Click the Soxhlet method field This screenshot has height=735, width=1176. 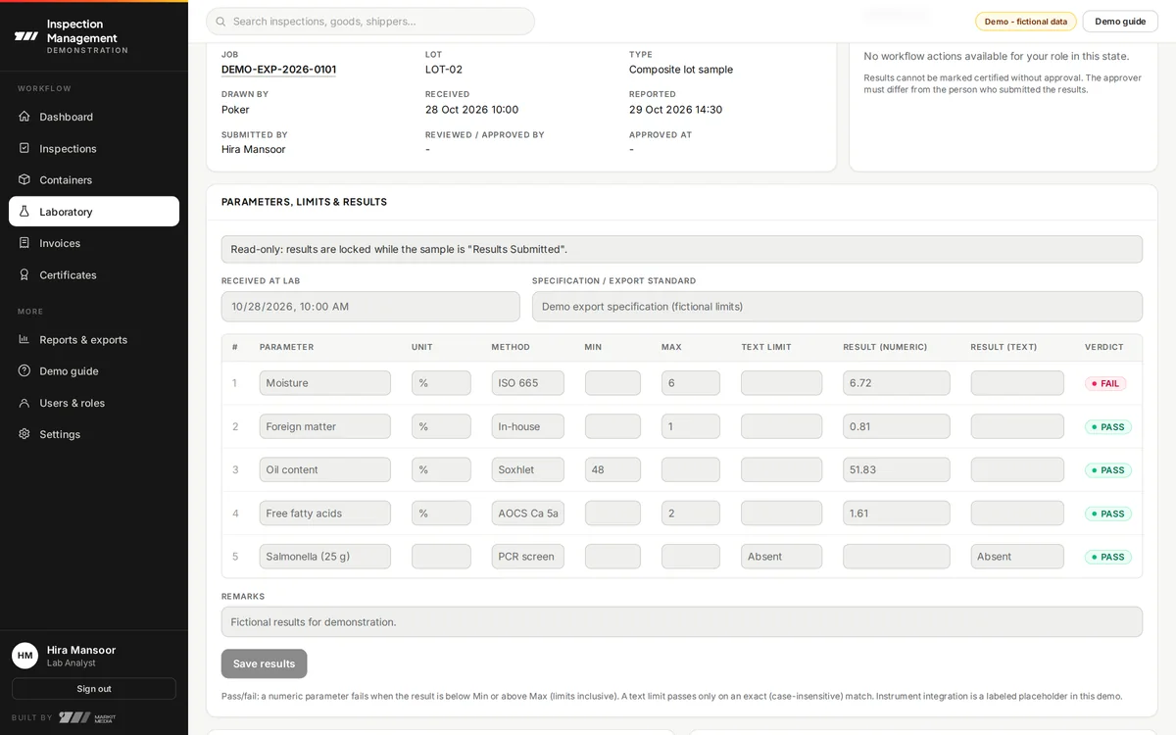coord(527,469)
